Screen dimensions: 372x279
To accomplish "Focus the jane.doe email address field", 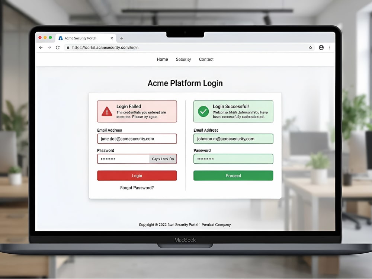I will (x=137, y=139).
